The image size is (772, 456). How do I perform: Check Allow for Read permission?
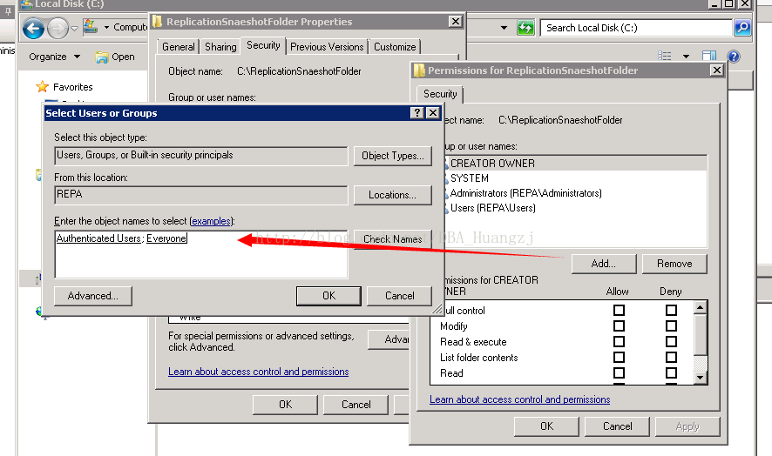[x=619, y=372]
